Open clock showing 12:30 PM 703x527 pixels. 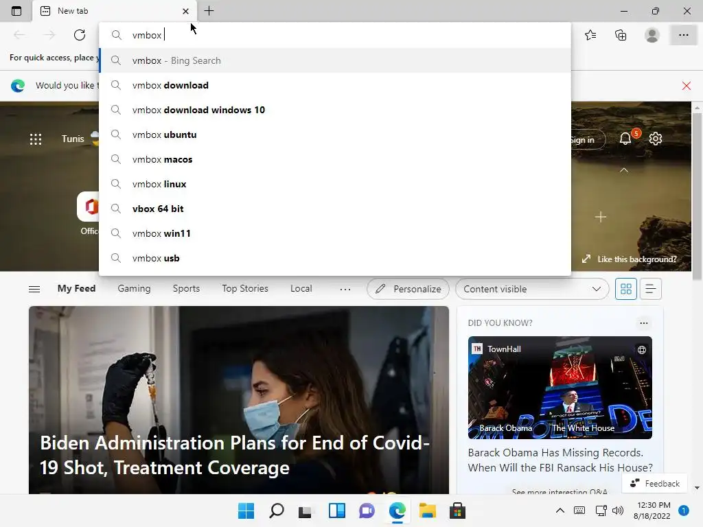652,511
